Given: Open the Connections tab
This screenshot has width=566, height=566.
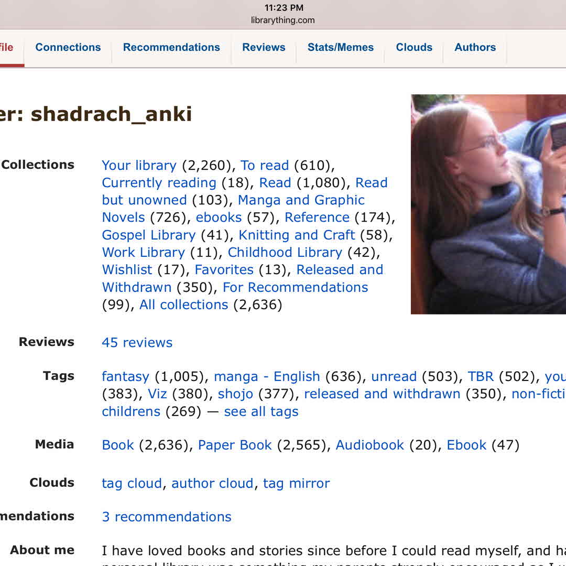Looking at the screenshot, I should coord(68,47).
